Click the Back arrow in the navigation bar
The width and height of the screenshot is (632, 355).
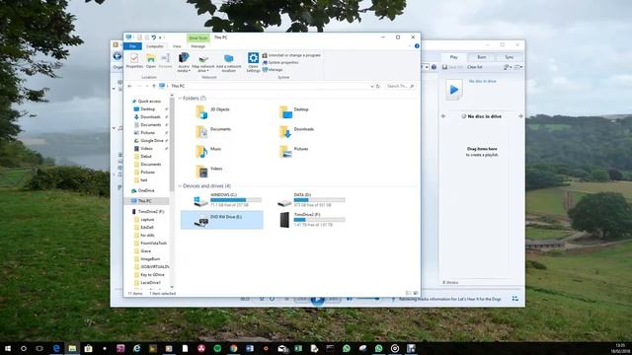coord(129,86)
